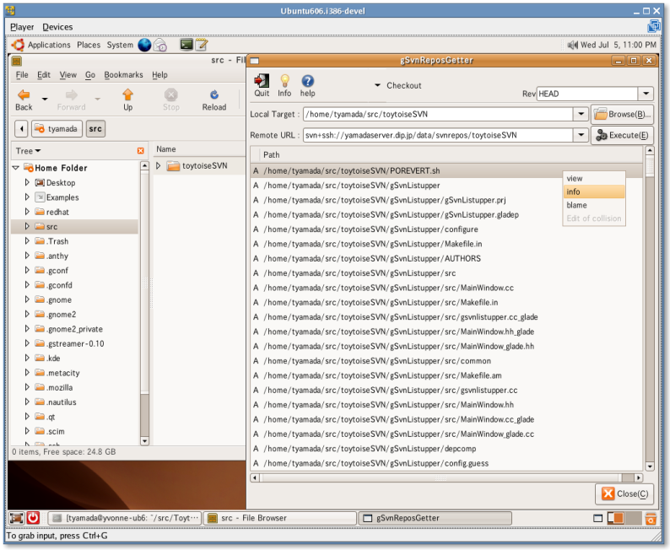Select the row ending in gSvnListupper/configure
The width and height of the screenshot is (670, 550).
pos(446,229)
